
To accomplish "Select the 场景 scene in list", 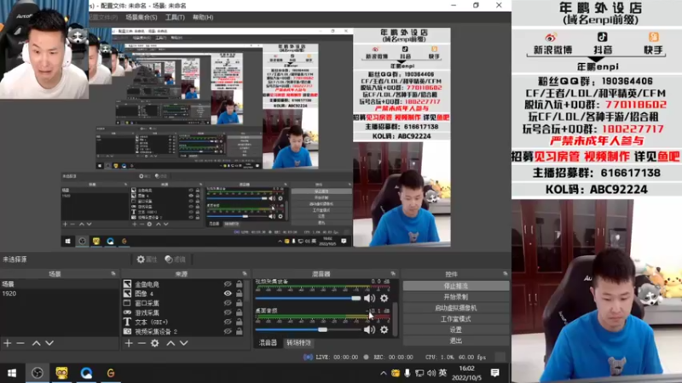I will click(60, 284).
